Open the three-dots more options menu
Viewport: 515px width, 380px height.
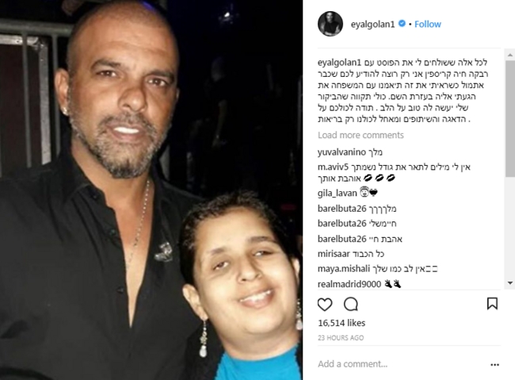point(494,365)
